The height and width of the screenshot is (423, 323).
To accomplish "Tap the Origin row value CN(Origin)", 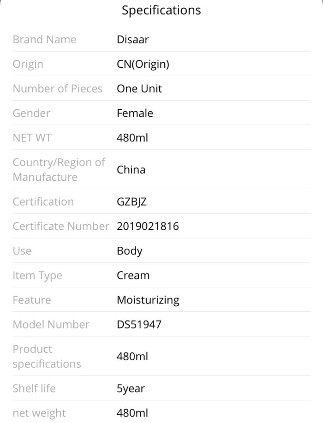I will click(x=143, y=64).
